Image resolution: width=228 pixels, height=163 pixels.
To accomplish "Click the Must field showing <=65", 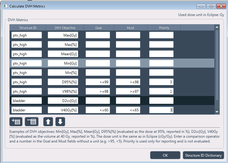I will tap(128, 110).
